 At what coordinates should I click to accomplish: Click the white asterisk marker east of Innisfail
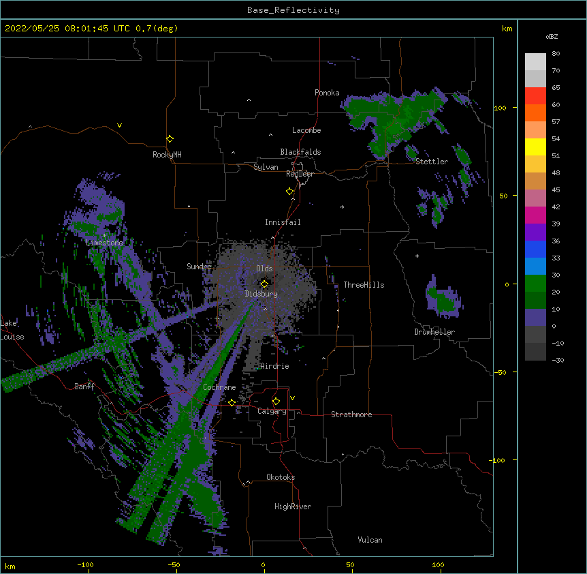pos(342,207)
